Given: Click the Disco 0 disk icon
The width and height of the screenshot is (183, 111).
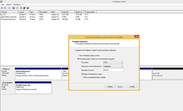Looking at the screenshot, I should click(3, 69).
